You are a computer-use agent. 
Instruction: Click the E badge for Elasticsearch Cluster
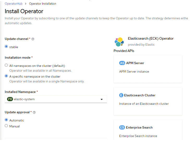point(121,95)
